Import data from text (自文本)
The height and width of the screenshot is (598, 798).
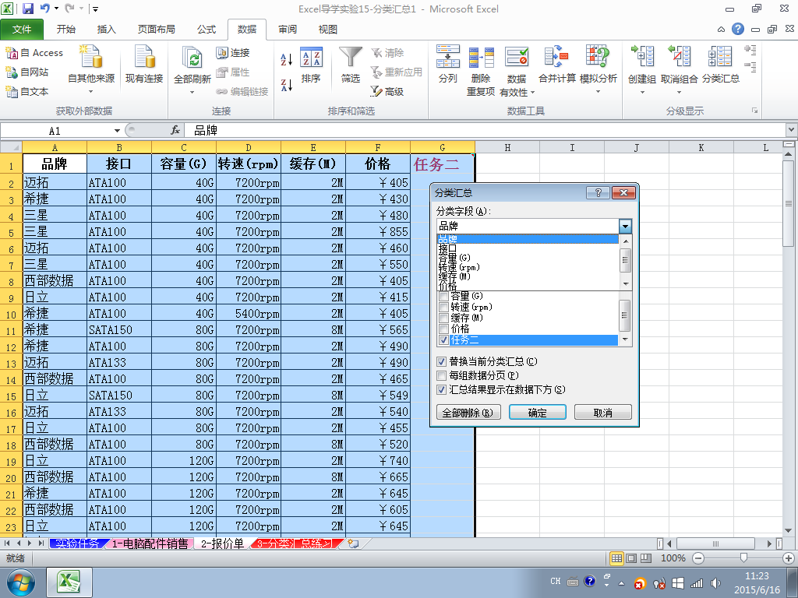[27, 92]
